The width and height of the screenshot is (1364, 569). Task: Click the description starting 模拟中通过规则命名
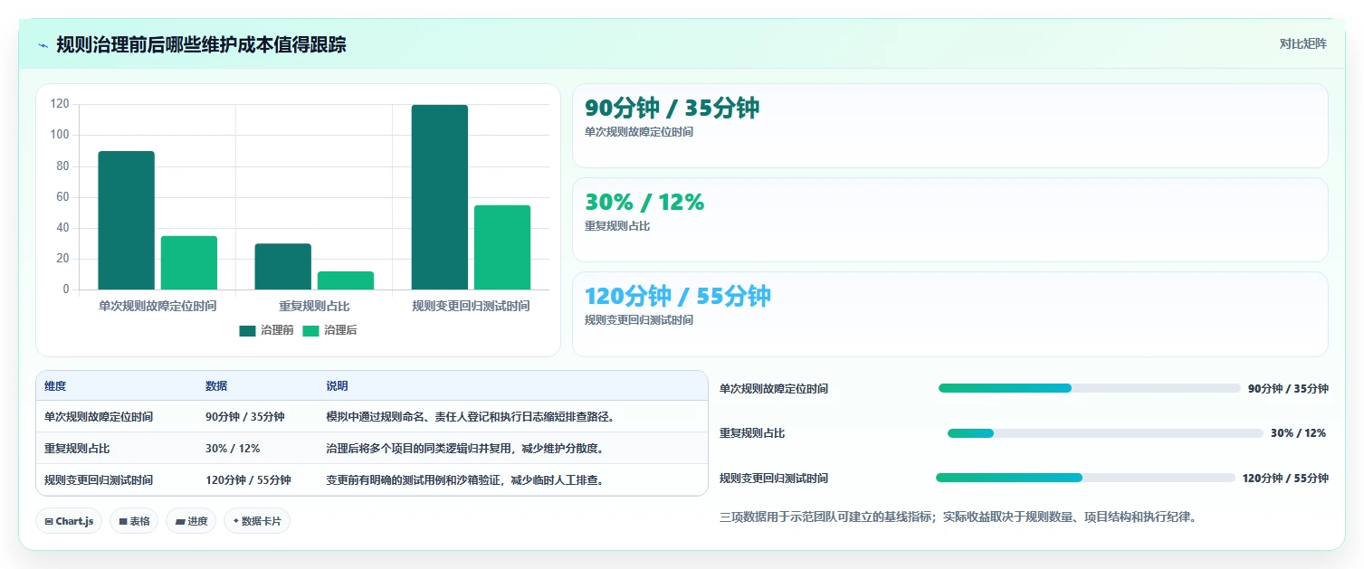coord(471,417)
